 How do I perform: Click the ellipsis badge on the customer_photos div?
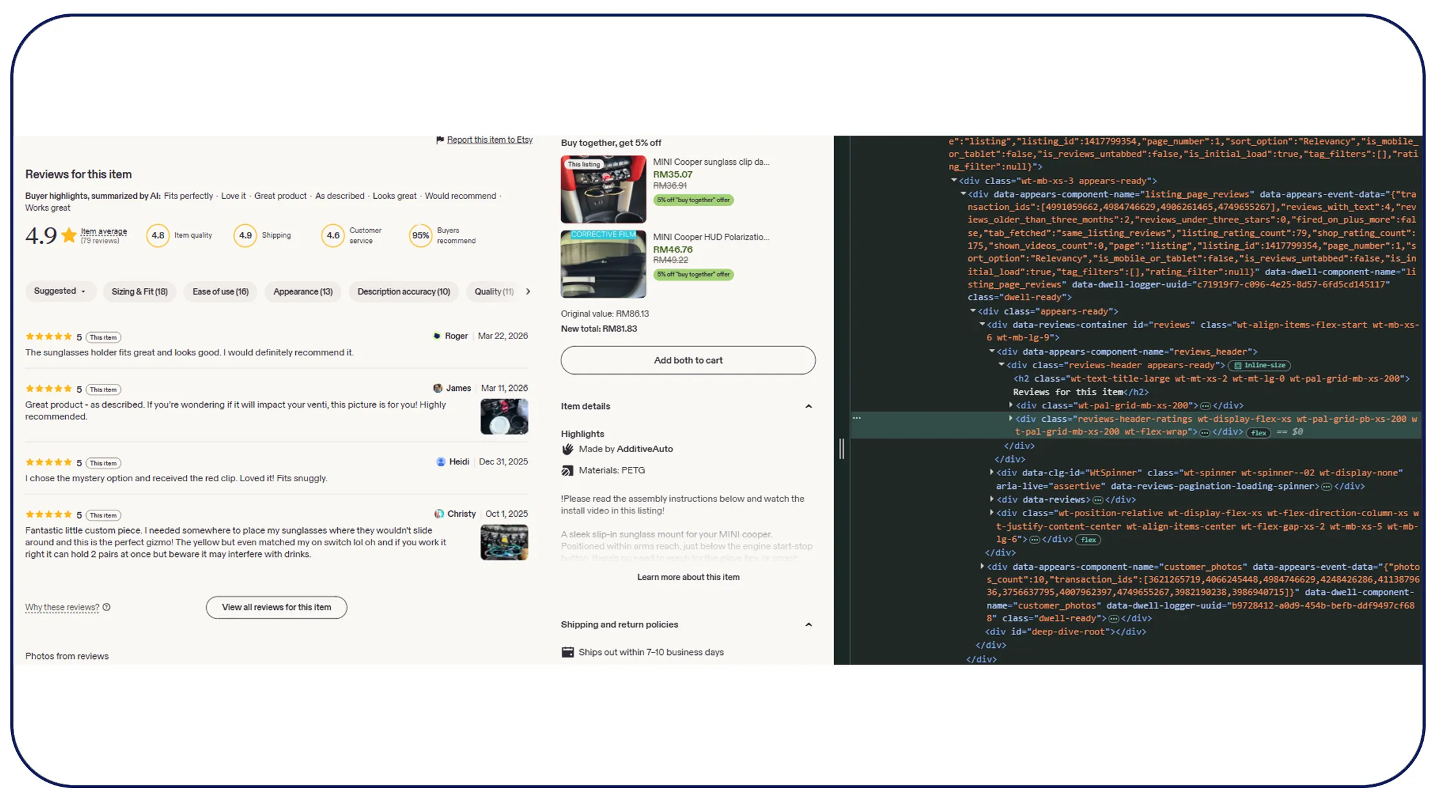(1114, 619)
